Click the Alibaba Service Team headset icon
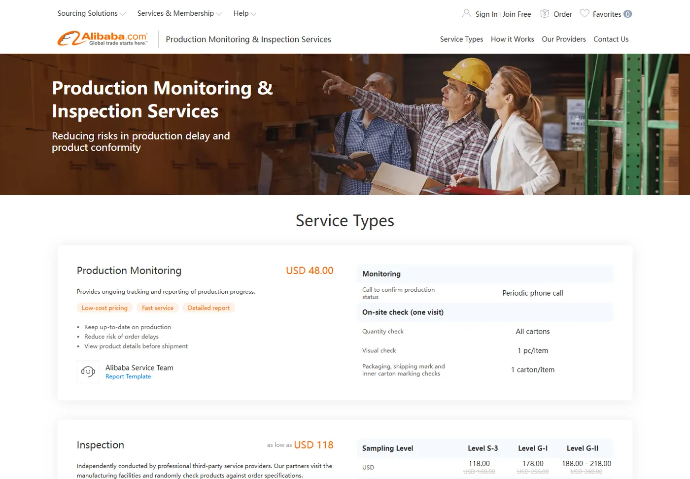Screen dimensions: 690x479 click(88, 372)
